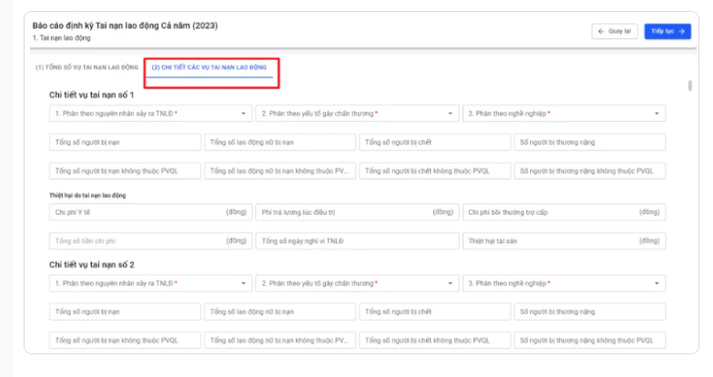Open accident 1 'Phân theo yếu tố gây chấn thương' dropdown
This screenshot has height=377, width=713.
tap(357, 114)
